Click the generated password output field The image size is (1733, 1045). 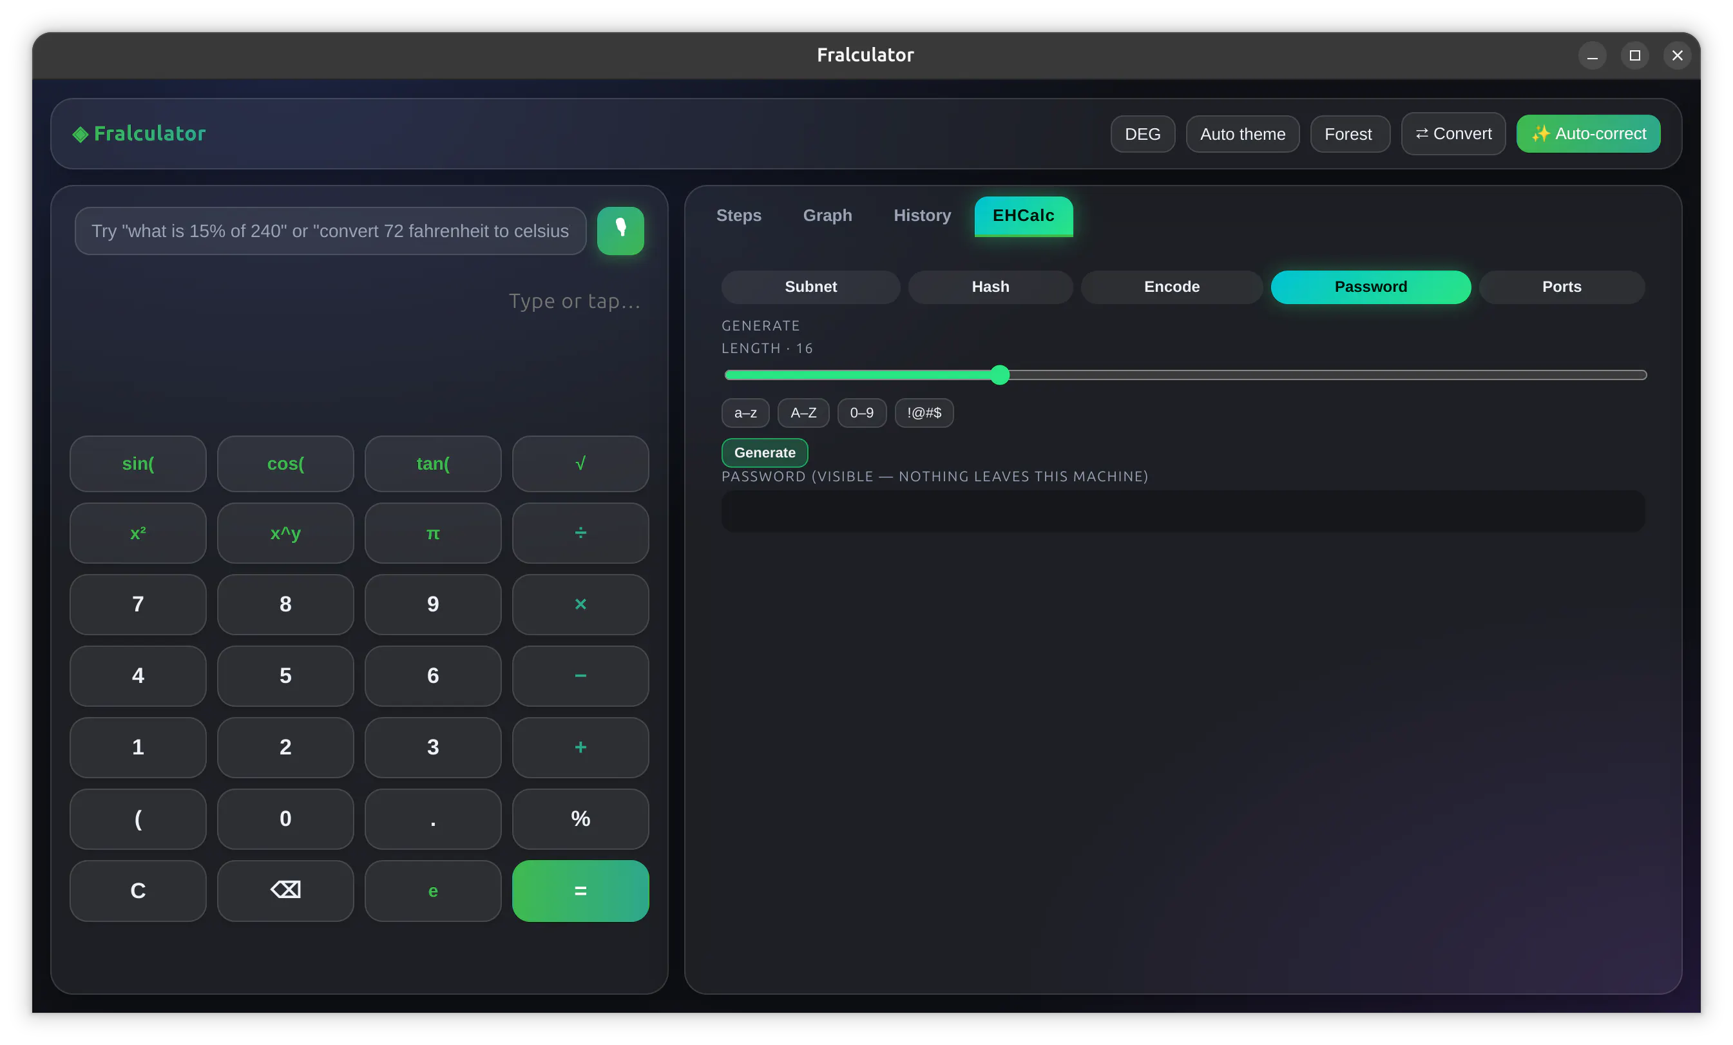point(1183,512)
